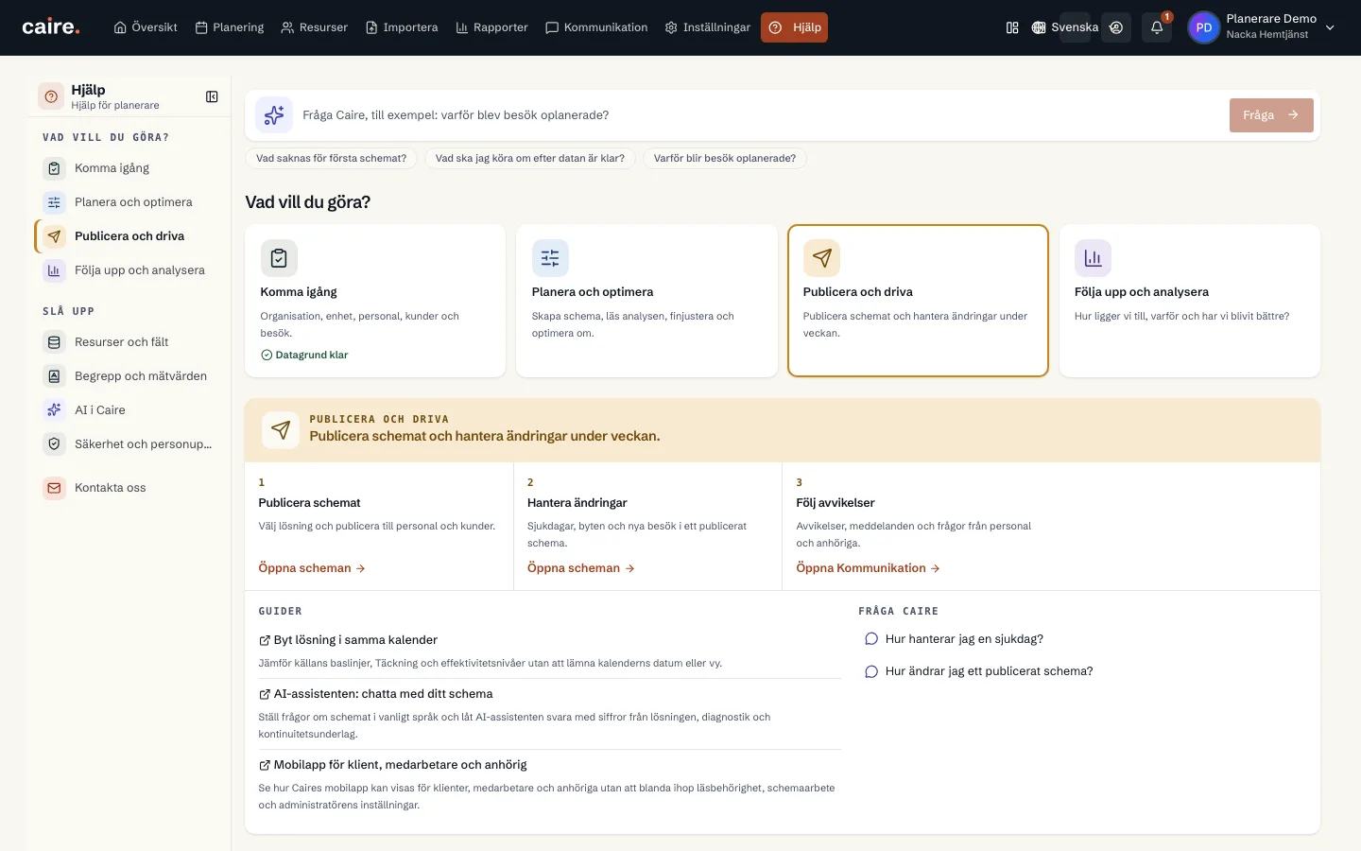Follow the Öppna Kommunikation link
The height and width of the screenshot is (851, 1361).
[x=868, y=568]
